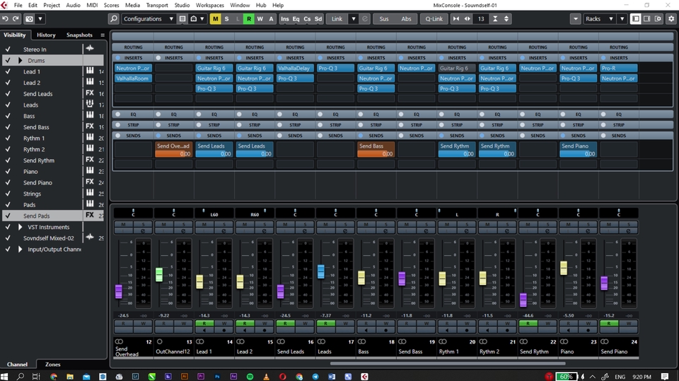Open the MixConsole settings gear icon
This screenshot has width=679, height=381.
(x=671, y=18)
